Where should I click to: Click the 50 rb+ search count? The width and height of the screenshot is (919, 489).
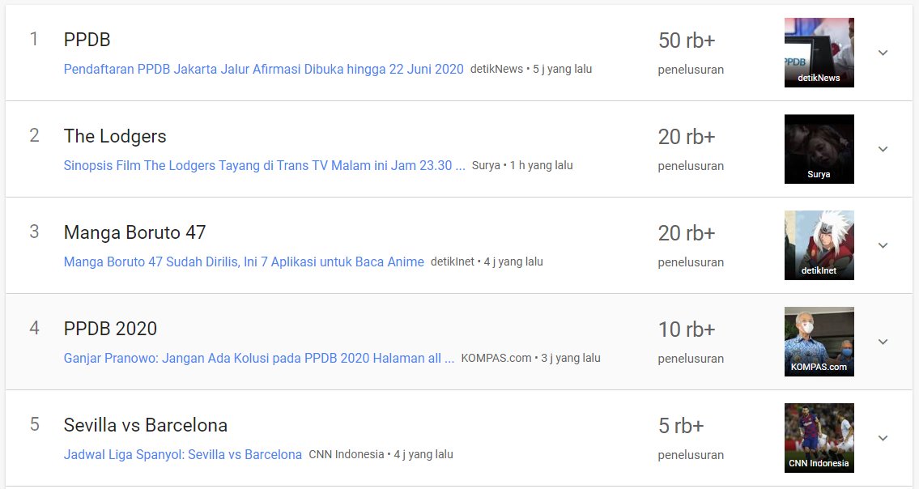(687, 40)
